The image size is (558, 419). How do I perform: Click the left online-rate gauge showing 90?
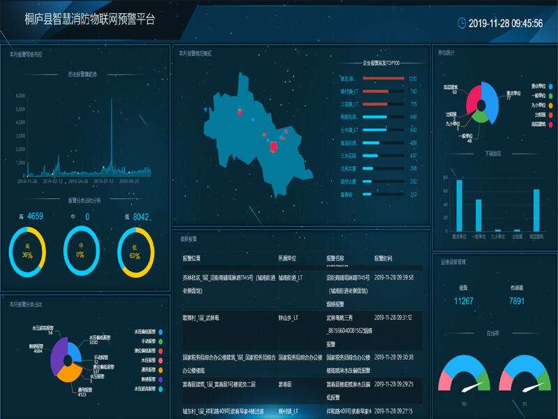click(465, 377)
